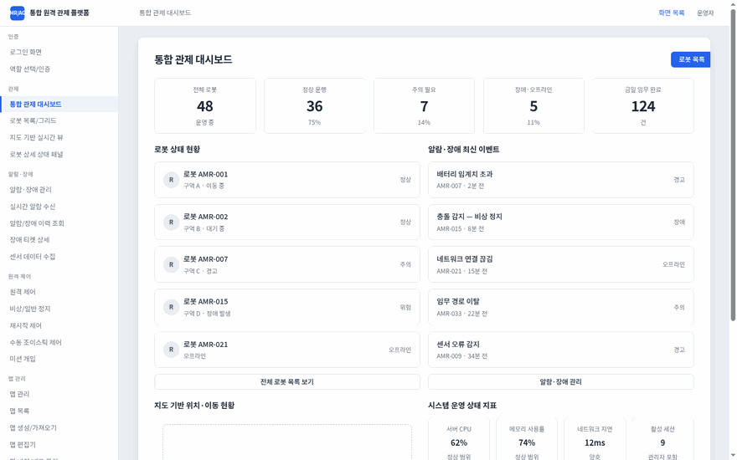Click the platform logo icon in header
Viewport: 737px width, 460px height.
pyautogui.click(x=18, y=13)
